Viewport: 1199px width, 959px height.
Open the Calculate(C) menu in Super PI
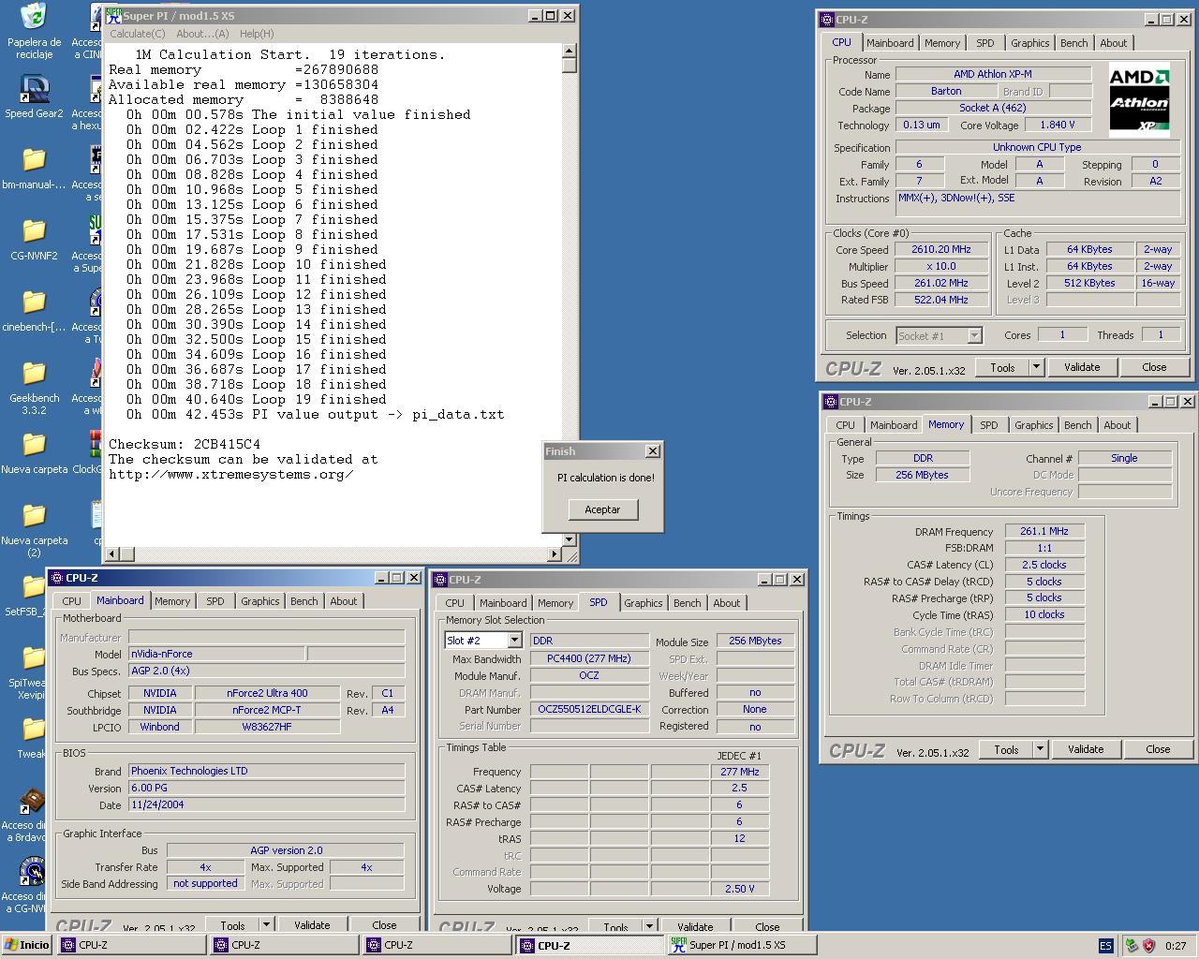pyautogui.click(x=137, y=34)
